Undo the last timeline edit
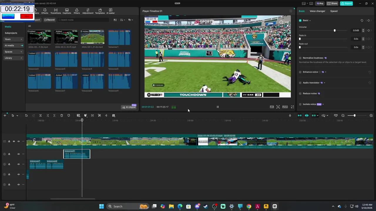The width and height of the screenshot is (376, 211). pyautogui.click(x=26, y=115)
